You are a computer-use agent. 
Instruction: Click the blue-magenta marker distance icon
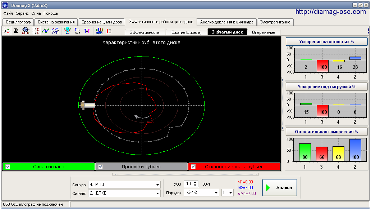(87, 31)
